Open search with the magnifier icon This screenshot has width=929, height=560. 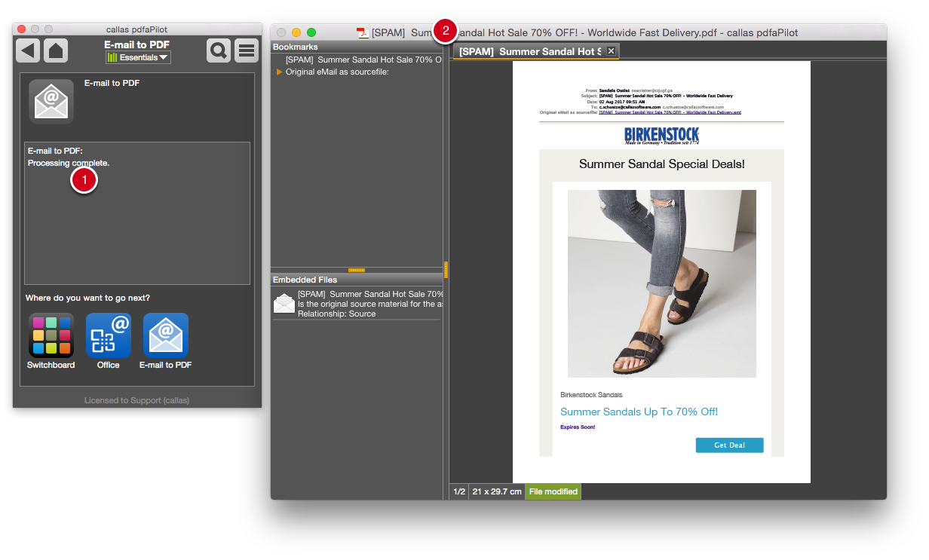(x=219, y=51)
